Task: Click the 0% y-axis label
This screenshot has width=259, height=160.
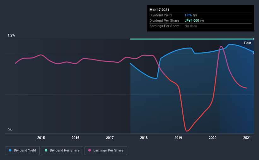Action: 10,130
